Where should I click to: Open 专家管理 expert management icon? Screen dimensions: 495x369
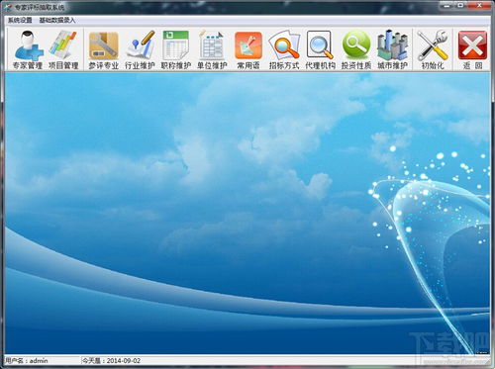tap(28, 49)
